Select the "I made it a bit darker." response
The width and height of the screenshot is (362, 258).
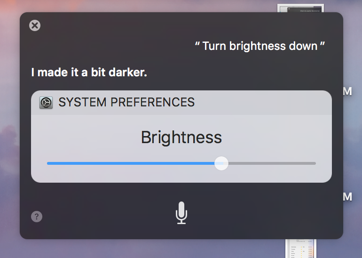point(89,73)
